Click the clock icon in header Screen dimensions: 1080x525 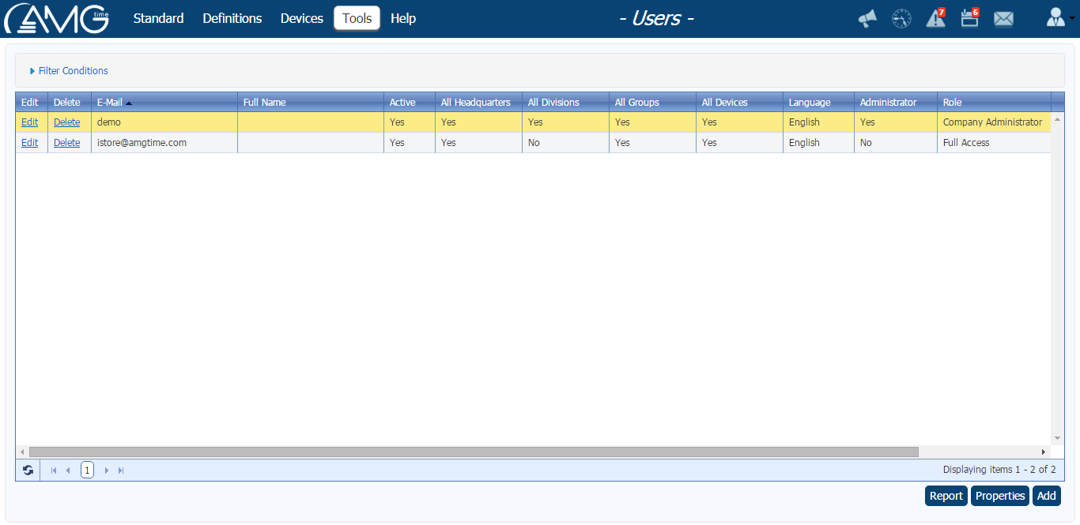pyautogui.click(x=901, y=19)
